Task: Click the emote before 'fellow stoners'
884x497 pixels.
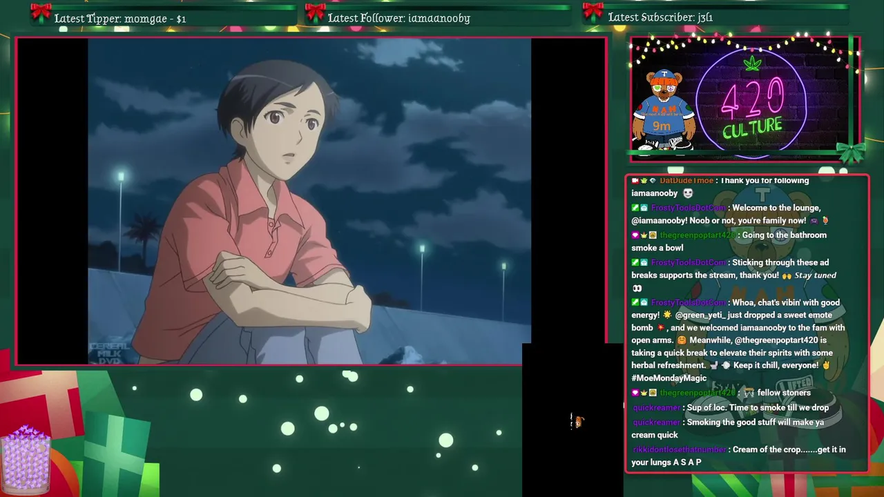Action: tap(748, 393)
